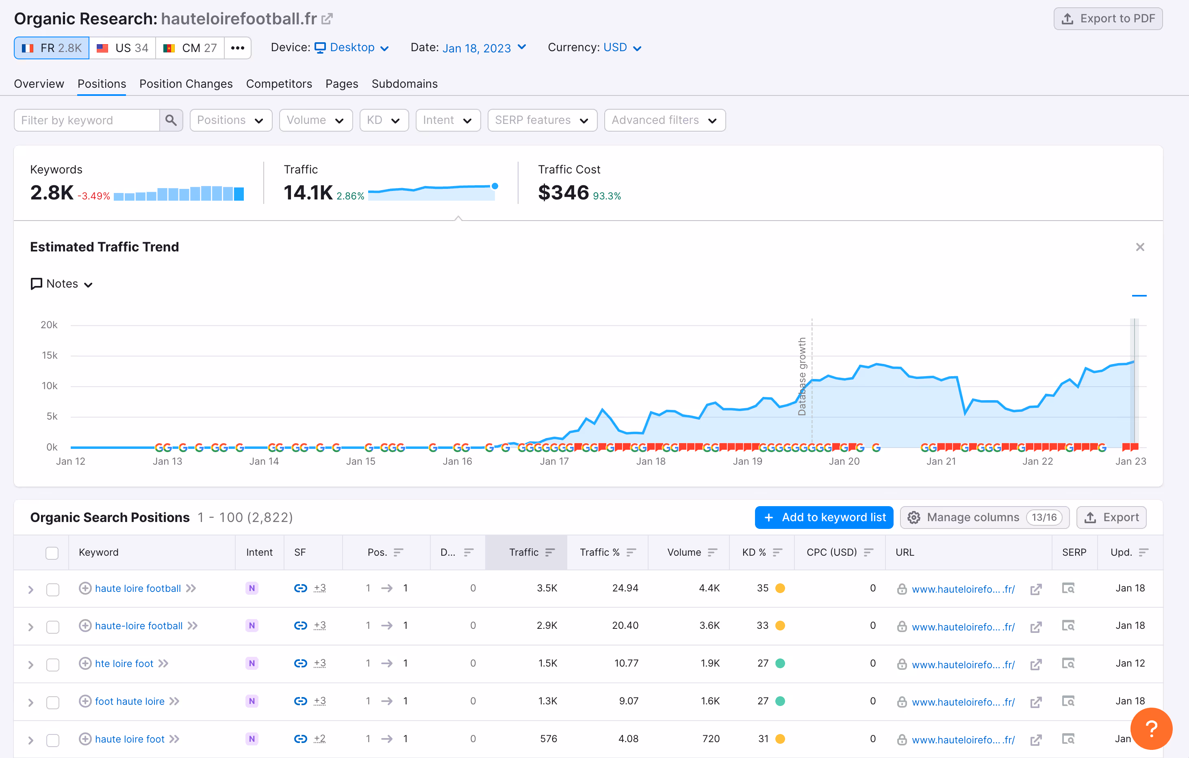Viewport: 1189px width, 758px height.
Task: Open external link icon beside domain title
Action: click(328, 19)
